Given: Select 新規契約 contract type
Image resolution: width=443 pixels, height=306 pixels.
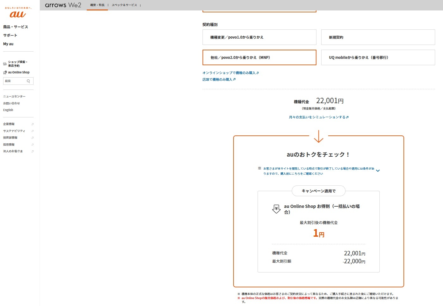Looking at the screenshot, I should pyautogui.click(x=378, y=37).
